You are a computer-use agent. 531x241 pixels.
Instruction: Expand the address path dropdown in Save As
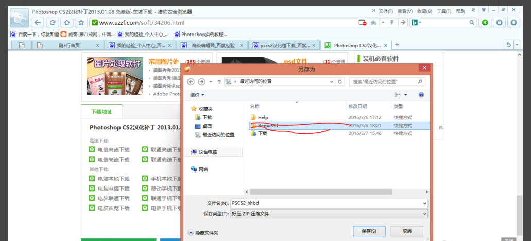pos(332,81)
